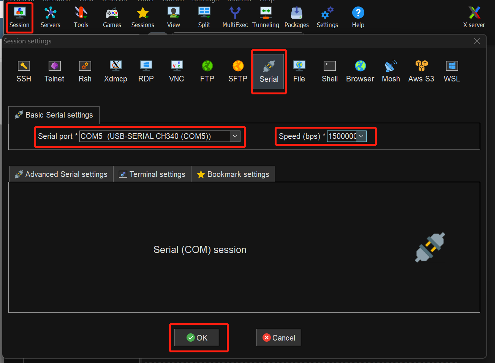Expand the Speed (bps) dropdown arrow
The image size is (495, 363).
coord(361,136)
